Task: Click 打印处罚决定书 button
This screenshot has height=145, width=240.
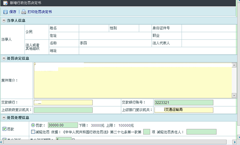Action: pos(40,12)
